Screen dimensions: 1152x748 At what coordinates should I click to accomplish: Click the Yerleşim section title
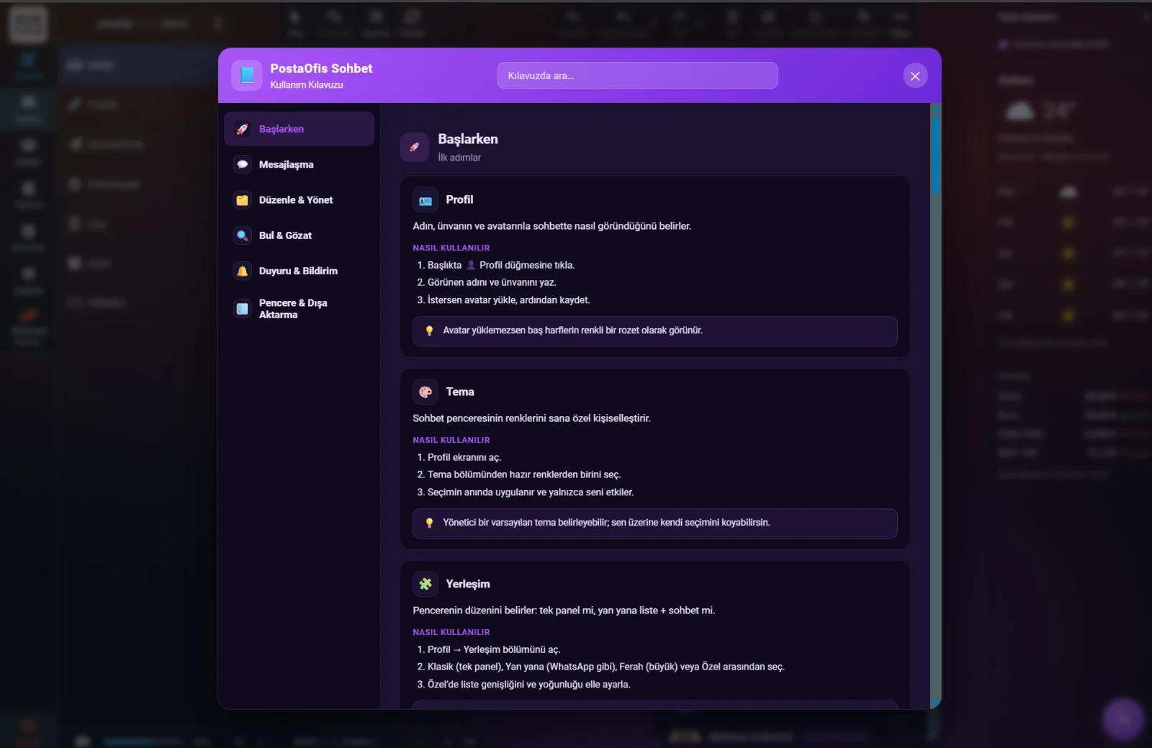468,584
